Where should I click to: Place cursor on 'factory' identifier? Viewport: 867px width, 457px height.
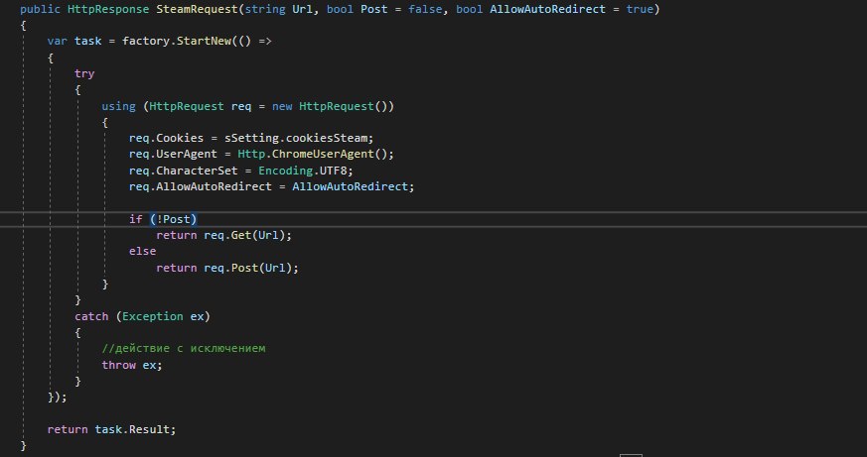point(145,42)
